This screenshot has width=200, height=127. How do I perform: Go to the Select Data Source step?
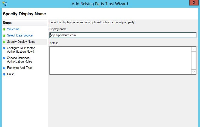pyautogui.click(x=20, y=35)
